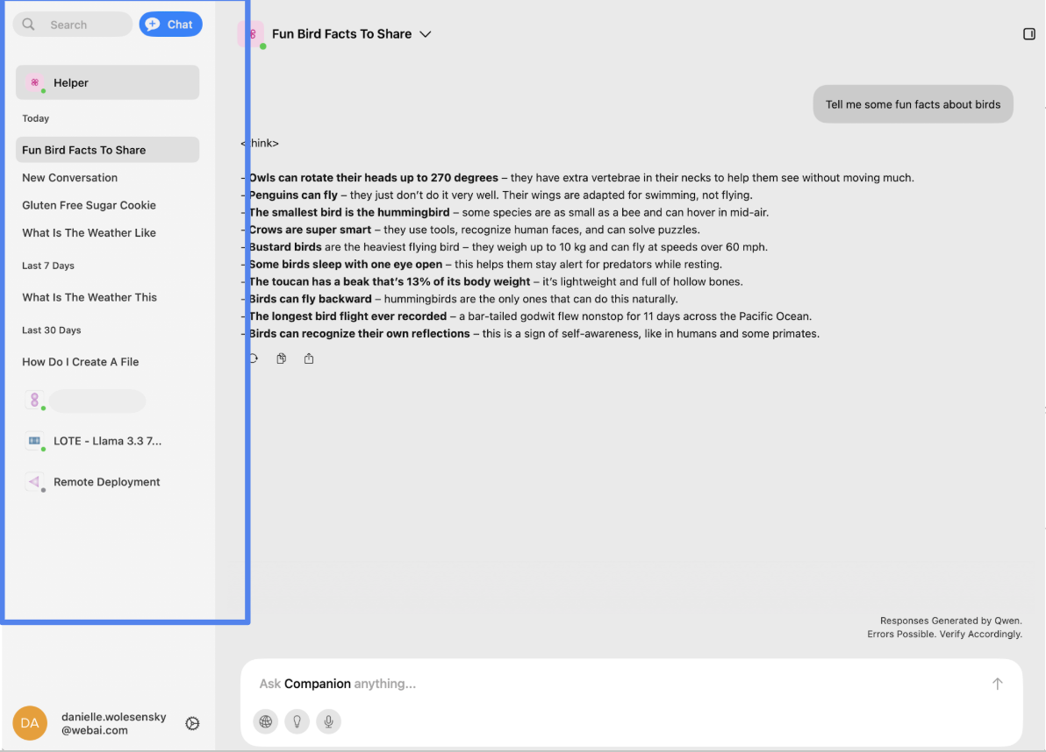Screen dimensions: 1046x752
Task: Activate the microphone voice input button
Action: pyautogui.click(x=328, y=721)
